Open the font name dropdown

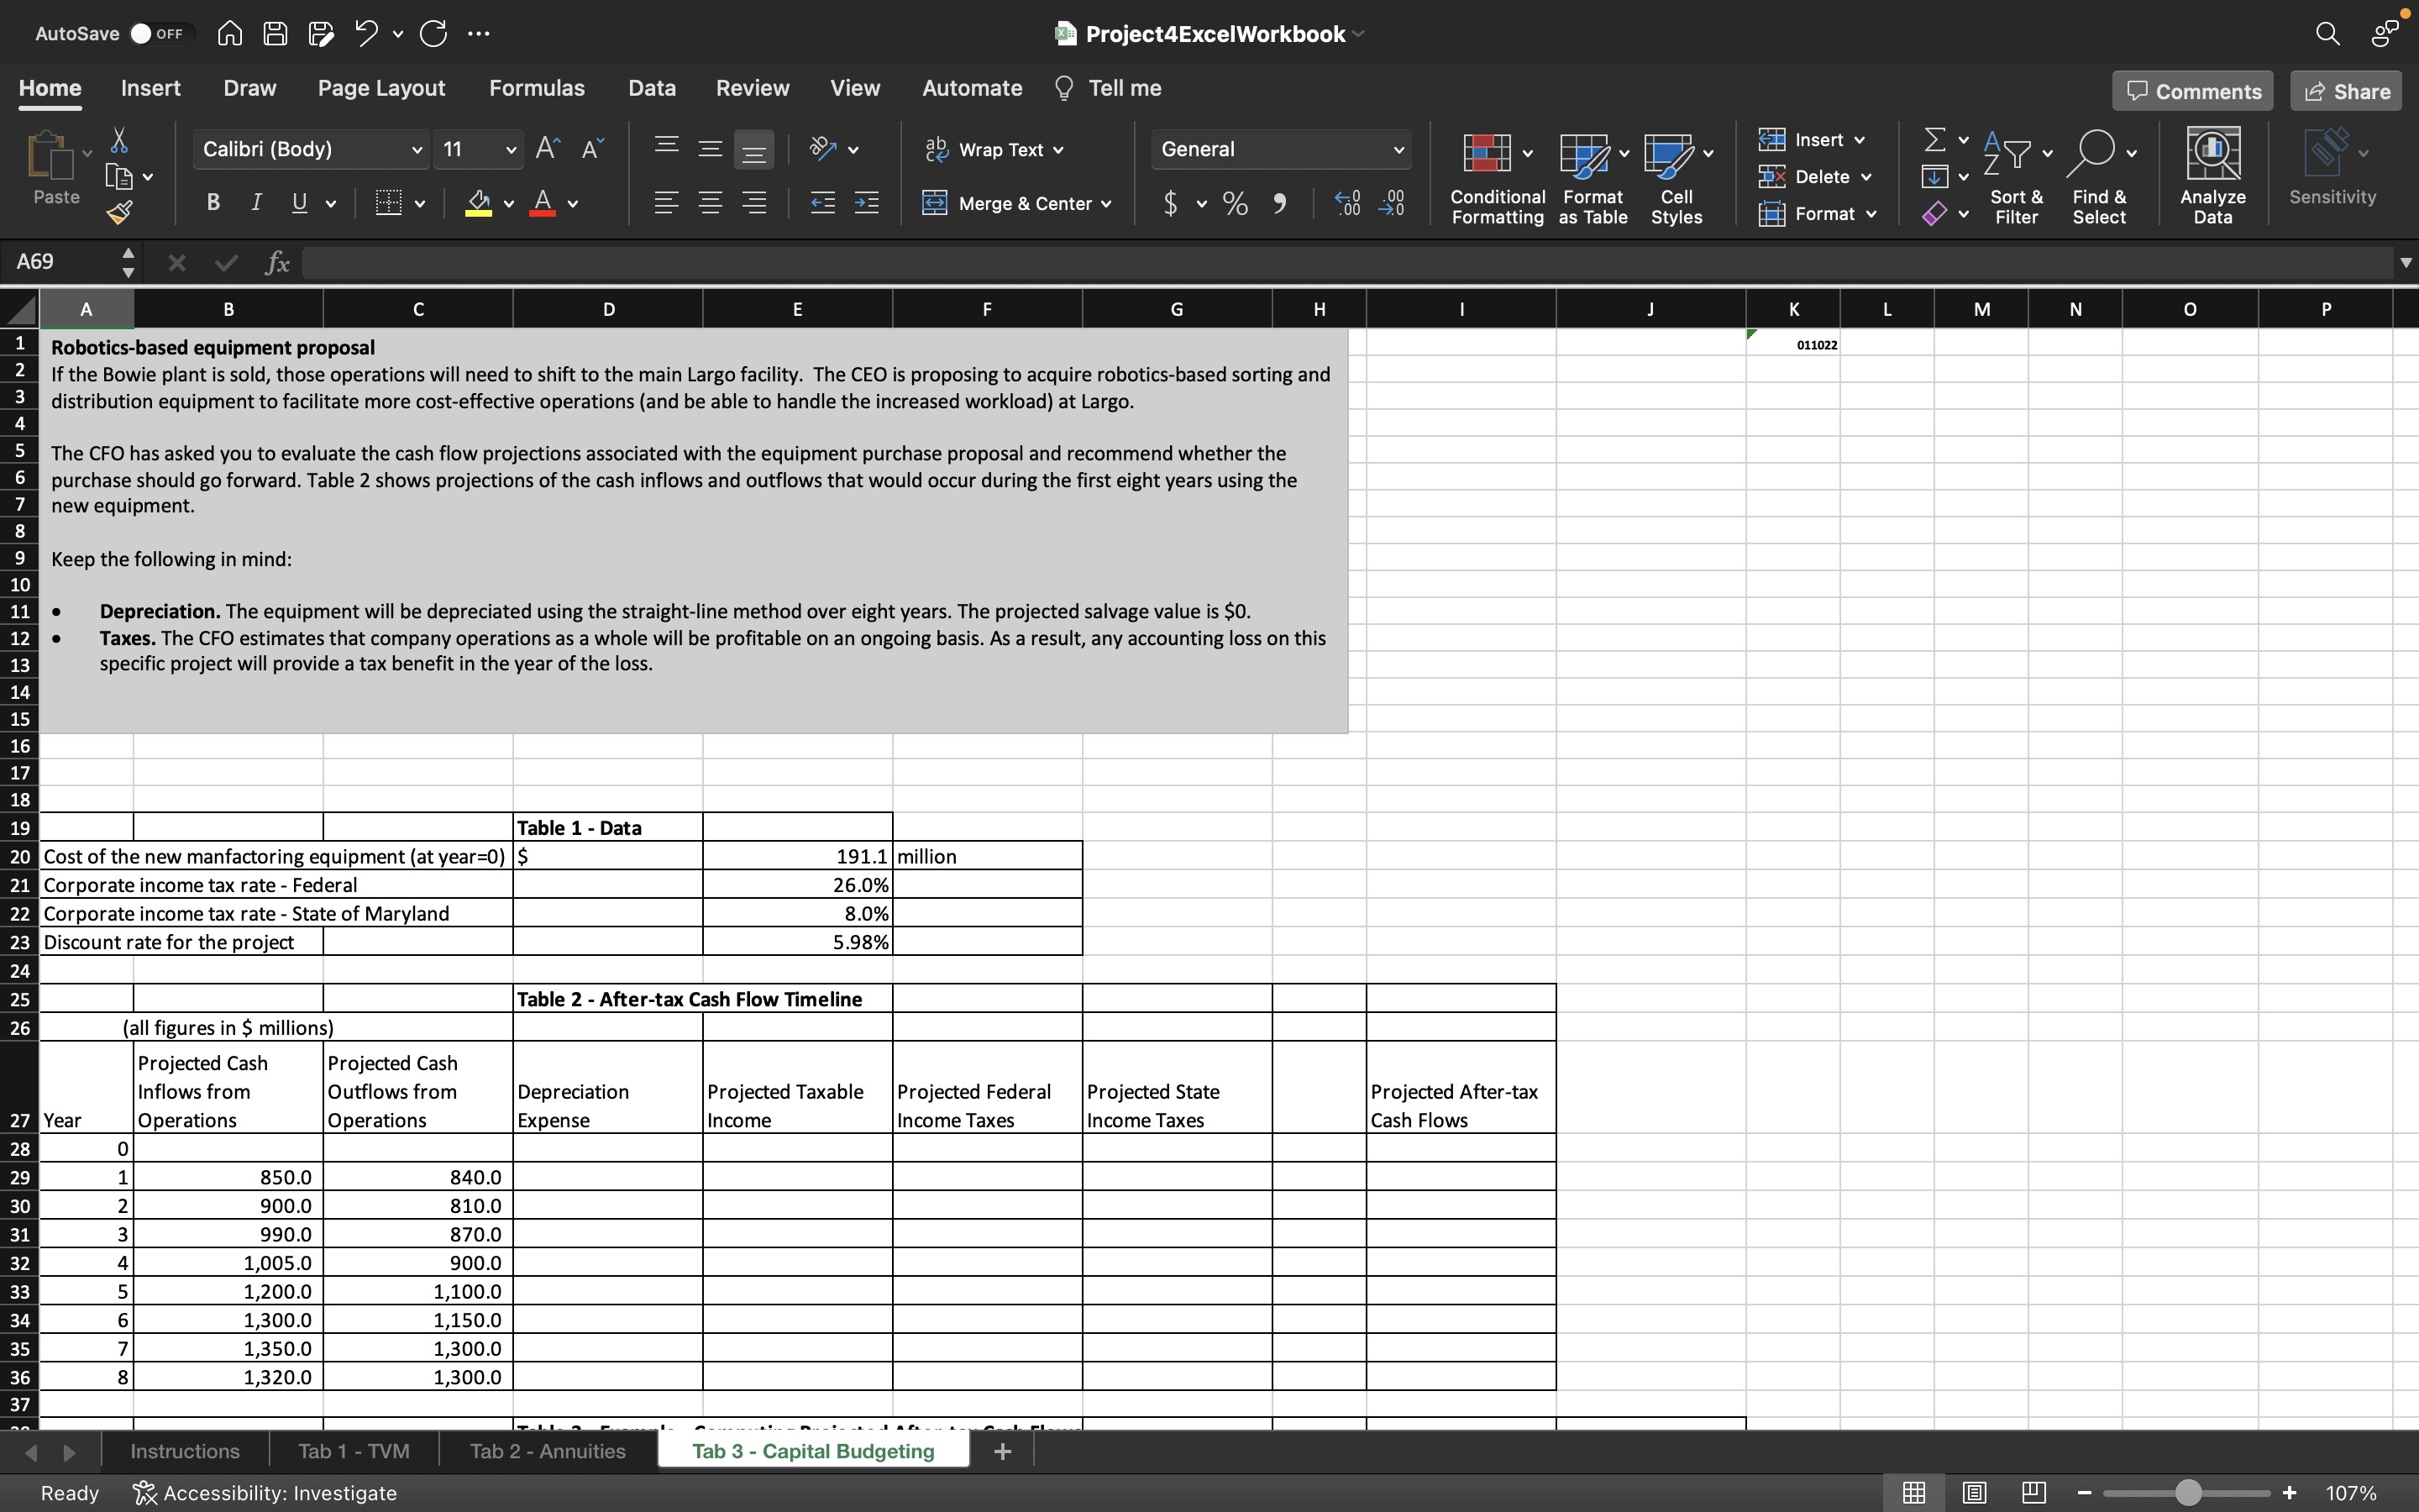coord(417,150)
